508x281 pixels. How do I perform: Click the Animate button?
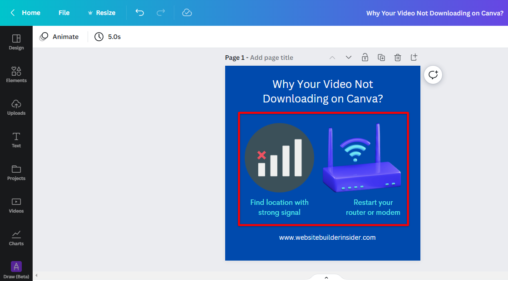[x=59, y=37]
